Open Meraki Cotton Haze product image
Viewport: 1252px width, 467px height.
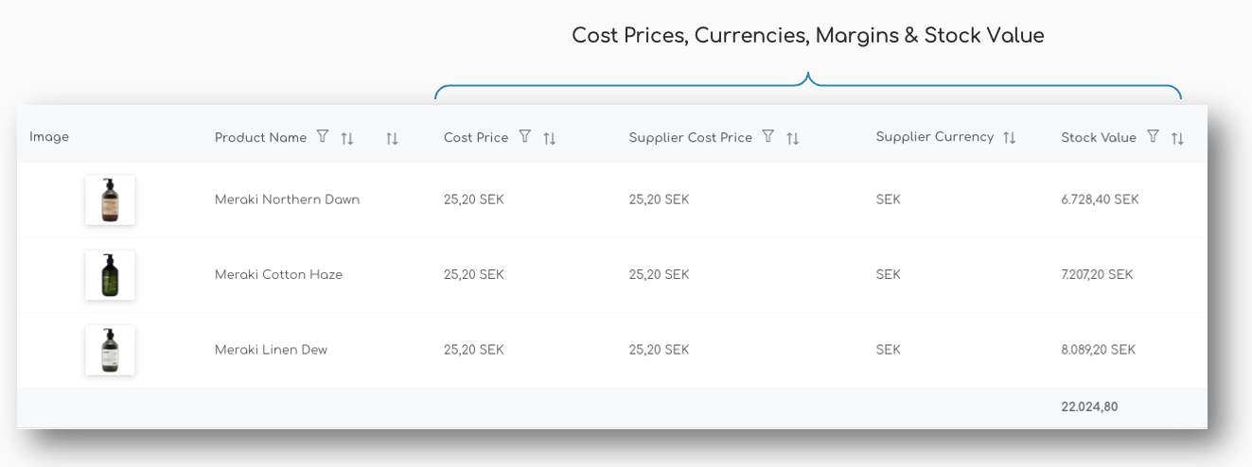(110, 275)
